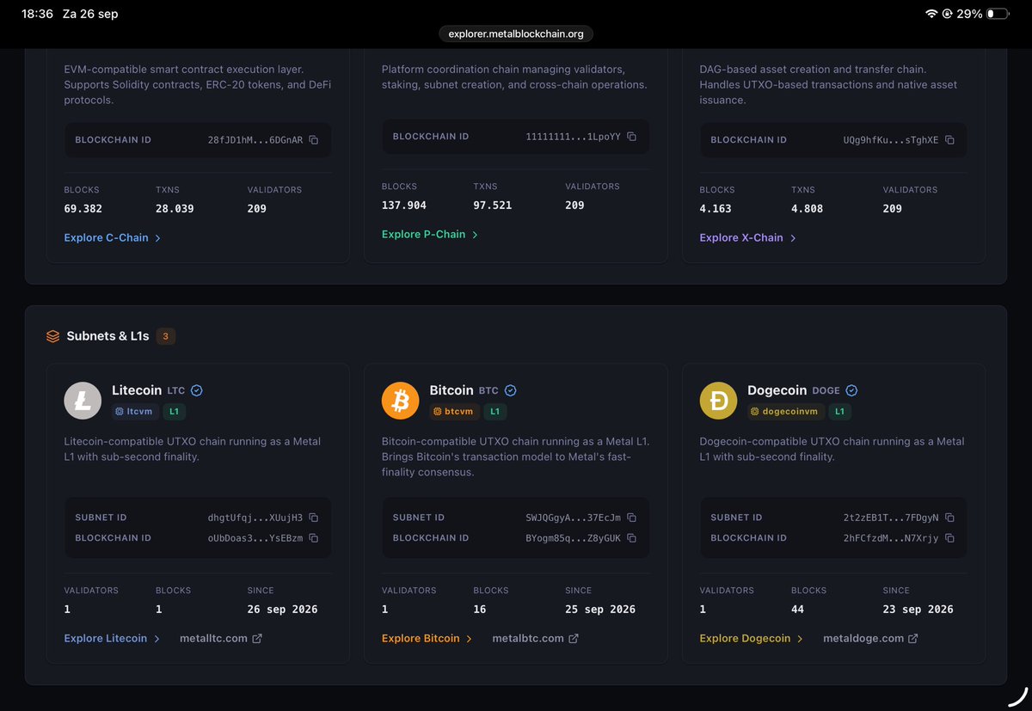Click the Bitcoin logo icon
Viewport: 1032px width, 711px height.
(401, 401)
